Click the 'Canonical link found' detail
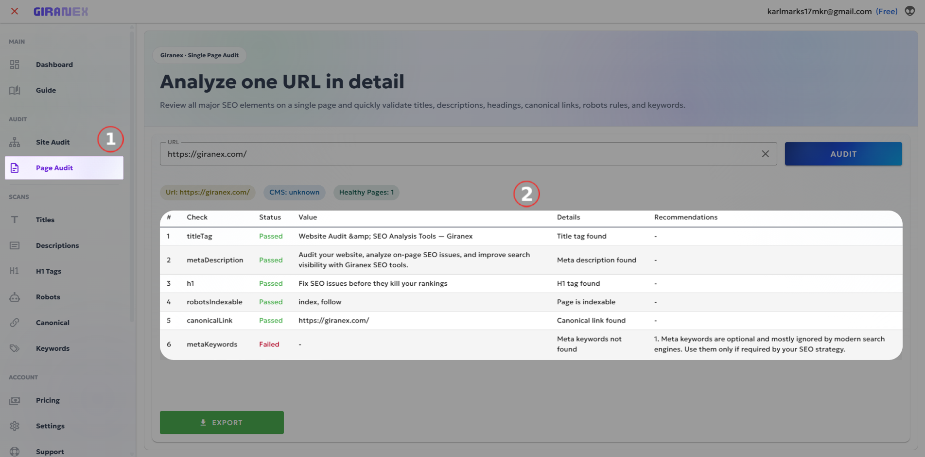The width and height of the screenshot is (925, 457). pos(591,320)
